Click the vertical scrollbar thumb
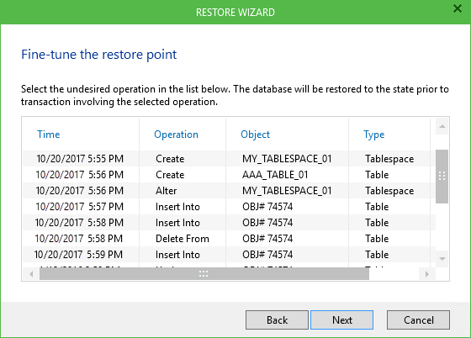471x338 pixels. coord(442,177)
